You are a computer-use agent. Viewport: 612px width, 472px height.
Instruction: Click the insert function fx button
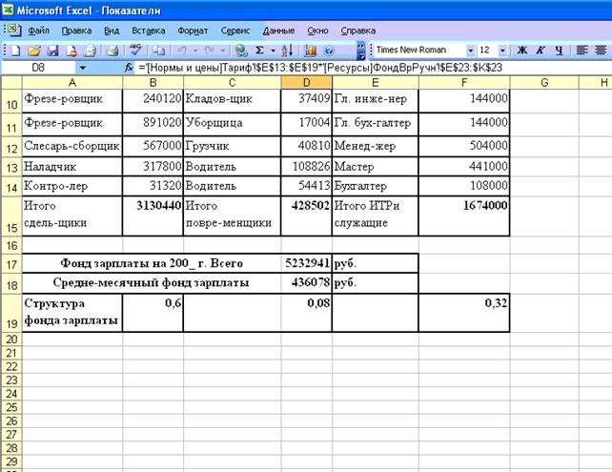pos(129,68)
